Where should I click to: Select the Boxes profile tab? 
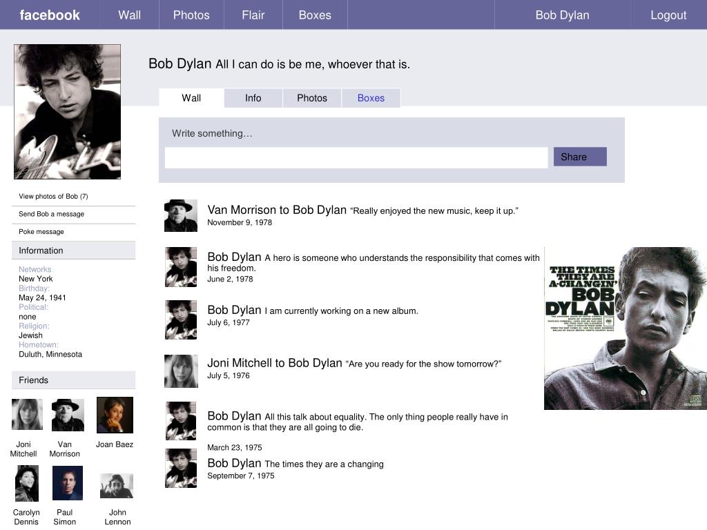coord(371,98)
